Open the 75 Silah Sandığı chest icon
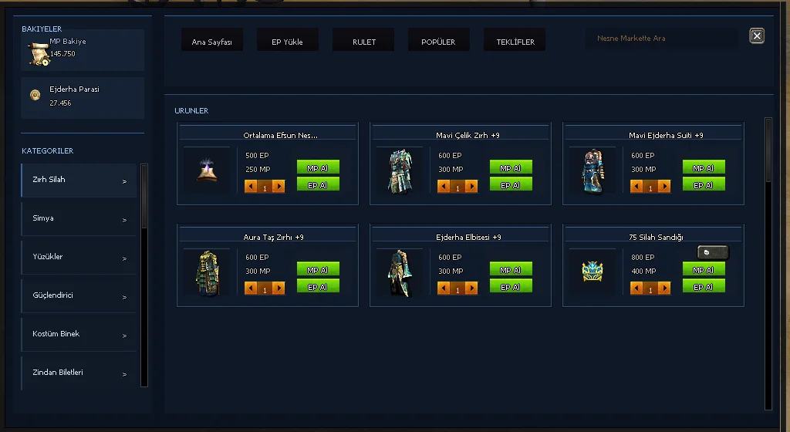 pyautogui.click(x=592, y=272)
